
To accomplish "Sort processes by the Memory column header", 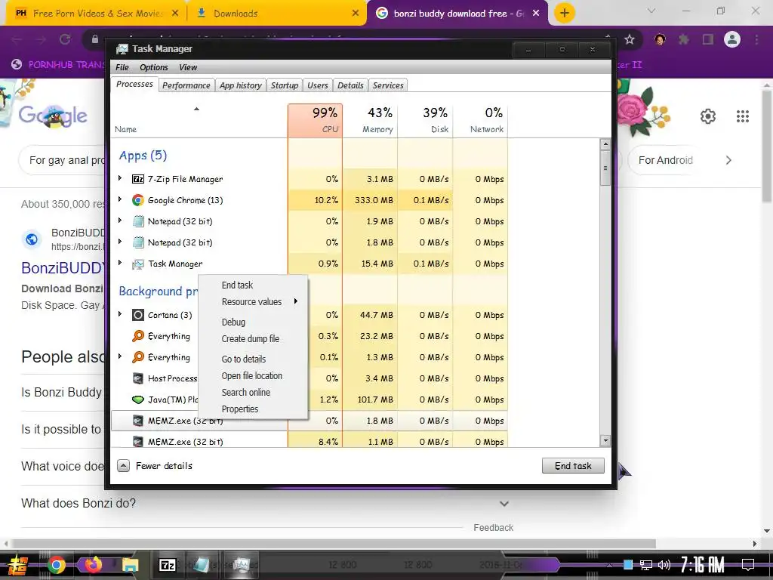I will [370, 120].
